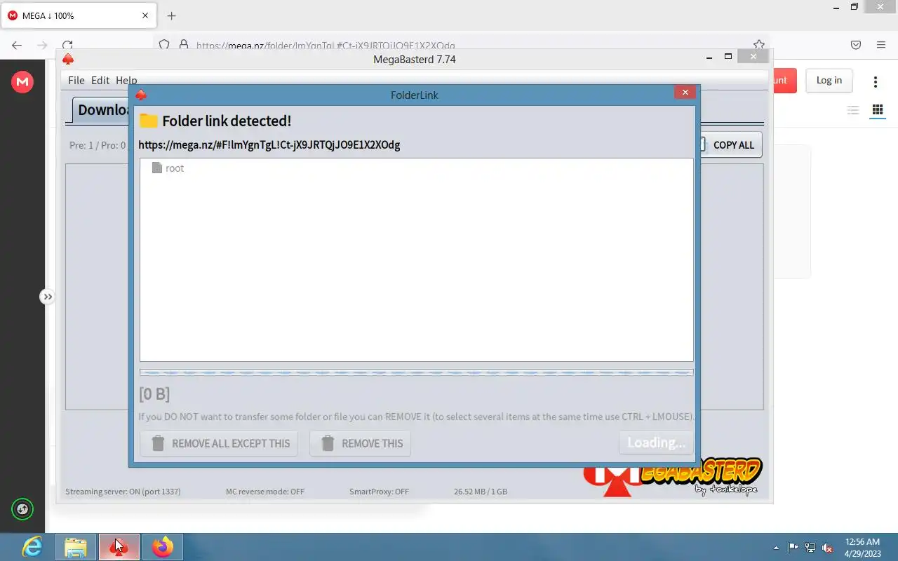Image resolution: width=898 pixels, height=561 pixels.
Task: Select the root tree item
Action: pyautogui.click(x=168, y=168)
